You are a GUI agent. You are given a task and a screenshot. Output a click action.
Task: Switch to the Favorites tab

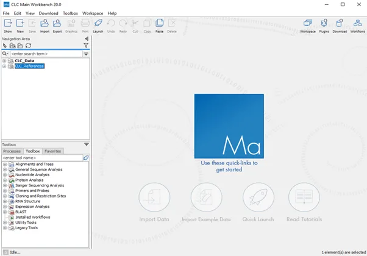pos(52,151)
